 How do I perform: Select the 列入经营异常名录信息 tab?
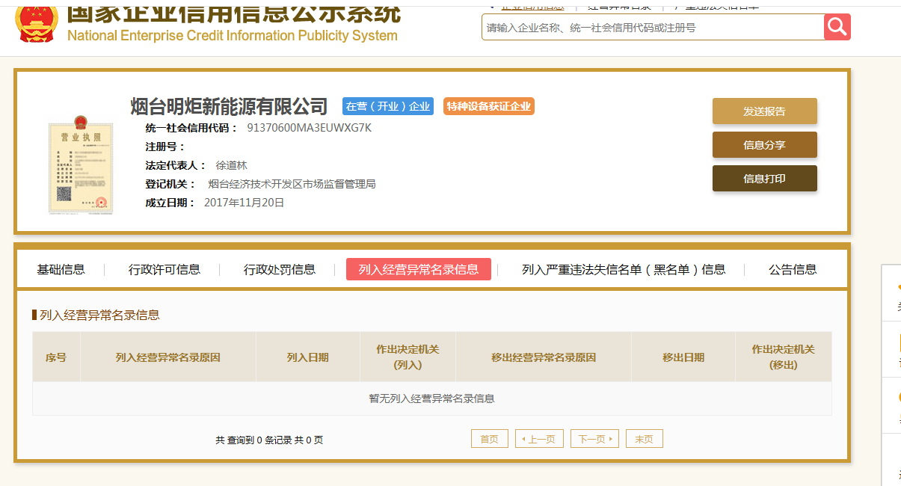[x=419, y=269]
